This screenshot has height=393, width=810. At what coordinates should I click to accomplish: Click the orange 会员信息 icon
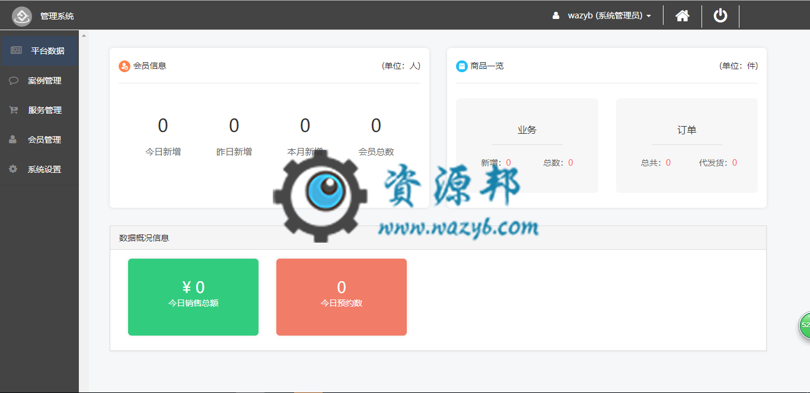[125, 66]
